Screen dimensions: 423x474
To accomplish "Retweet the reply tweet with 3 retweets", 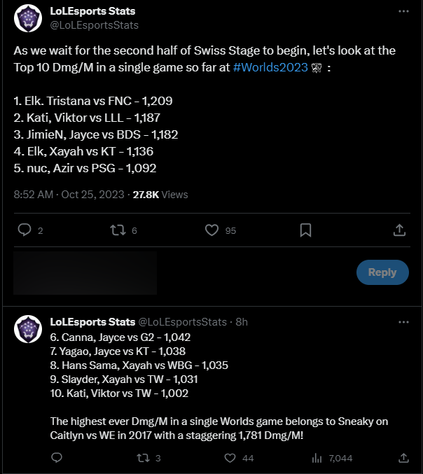I will 142,458.
